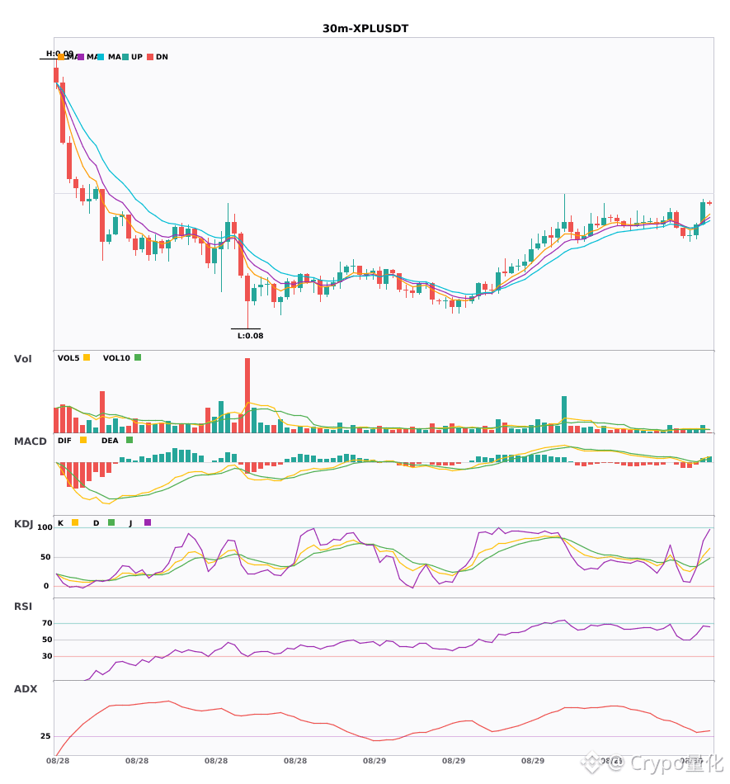
Task: Select the green VOL10 legend swatch
Action: click(138, 357)
